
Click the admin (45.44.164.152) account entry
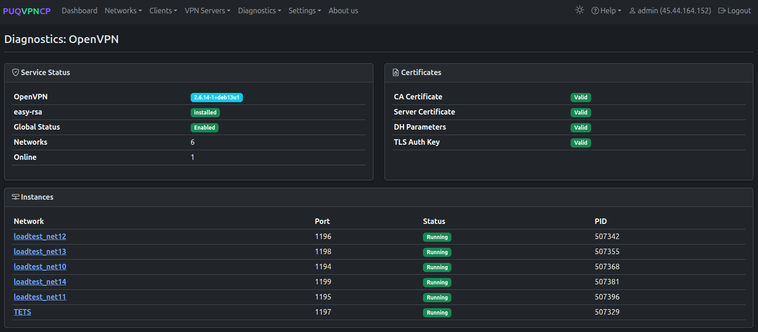coord(670,11)
